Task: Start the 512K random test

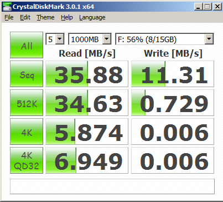Action: pos(27,103)
